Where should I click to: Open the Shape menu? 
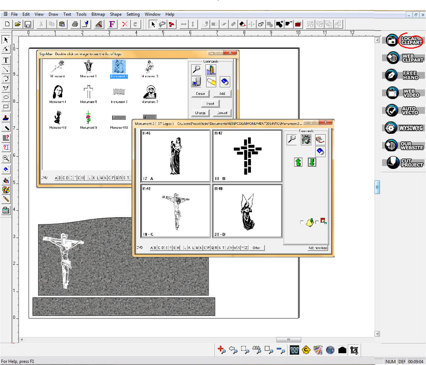[115, 14]
